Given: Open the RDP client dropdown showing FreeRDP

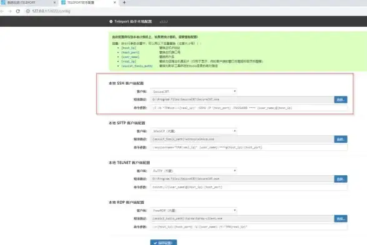Looking at the screenshot, I should [x=193, y=211].
